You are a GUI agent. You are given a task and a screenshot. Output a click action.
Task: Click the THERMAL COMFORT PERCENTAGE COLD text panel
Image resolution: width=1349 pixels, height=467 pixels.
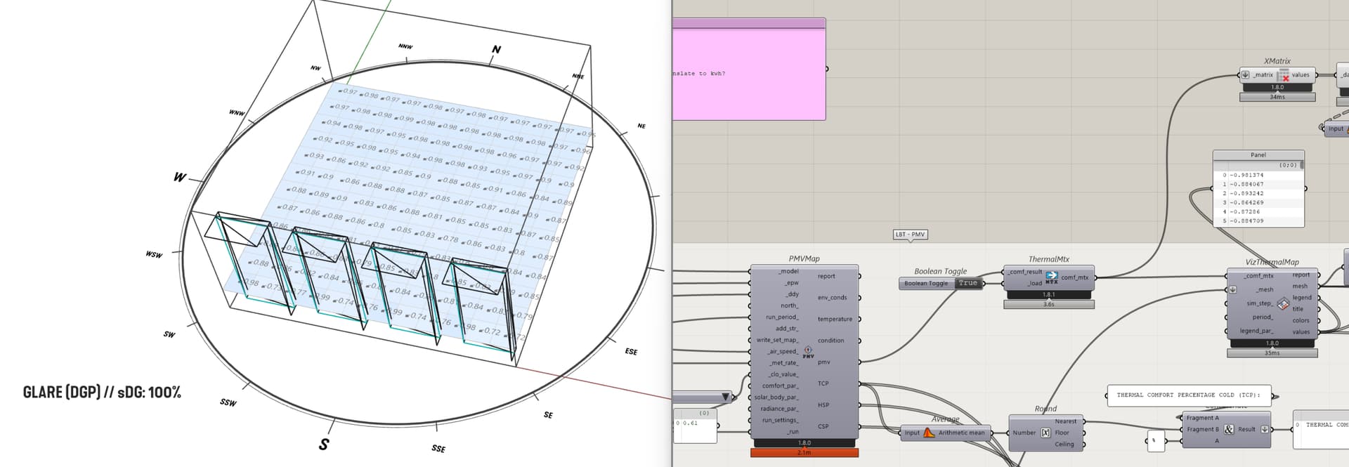pyautogui.click(x=1188, y=395)
